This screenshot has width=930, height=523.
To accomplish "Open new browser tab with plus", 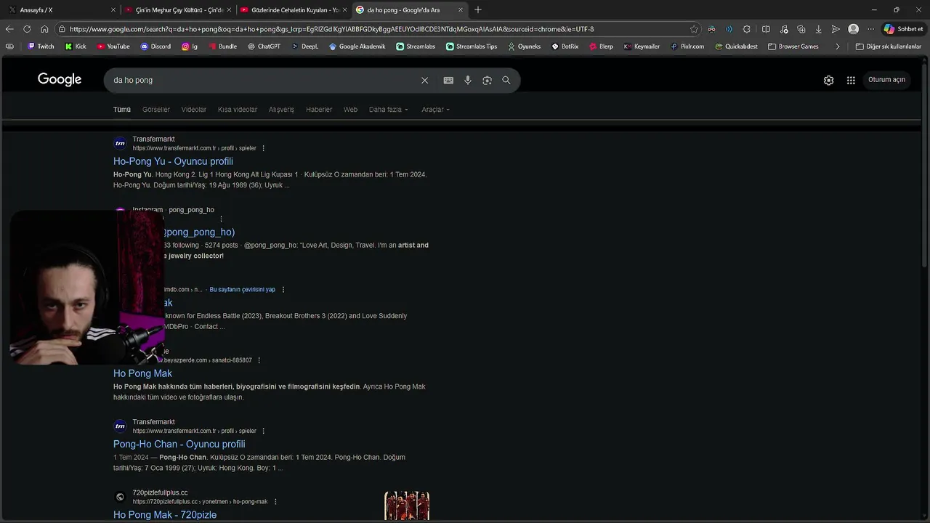I will point(478,10).
